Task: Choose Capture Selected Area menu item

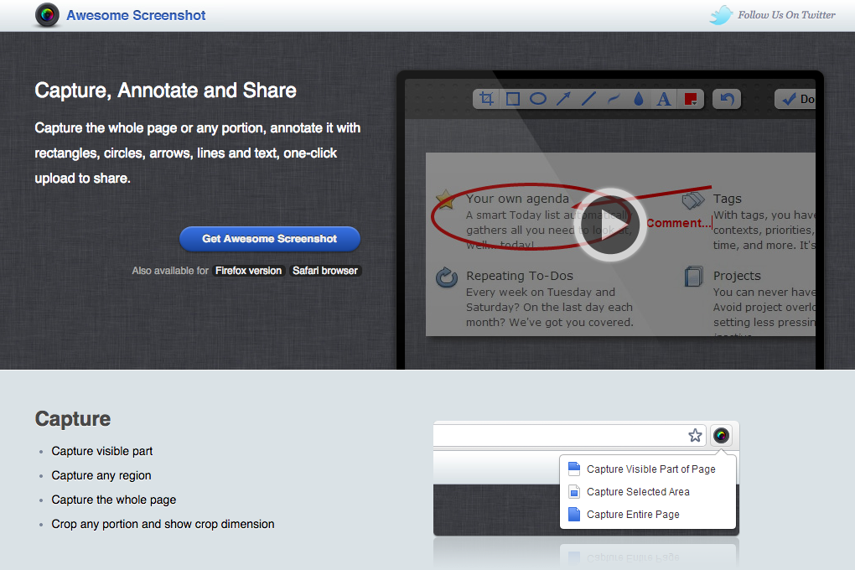Action: click(x=648, y=492)
